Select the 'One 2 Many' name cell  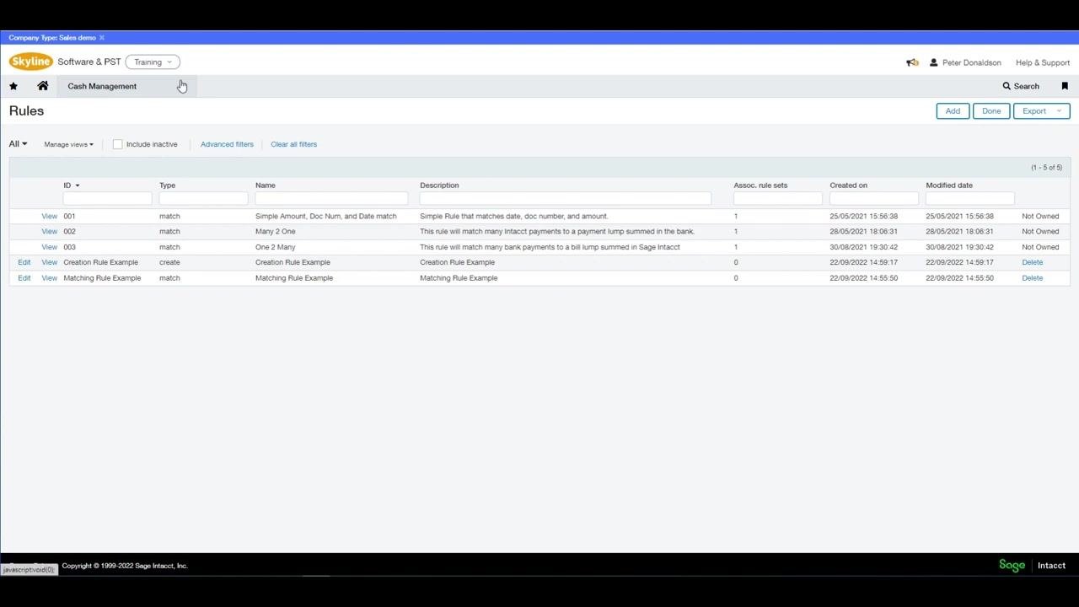tap(276, 247)
